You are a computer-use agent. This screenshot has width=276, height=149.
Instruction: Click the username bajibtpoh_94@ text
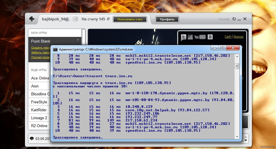click(56, 19)
